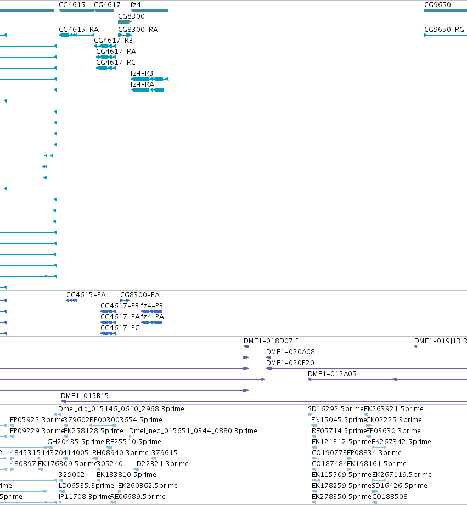Click EST label GH20435.5prime
This screenshot has height=505, width=467.
[76, 442]
